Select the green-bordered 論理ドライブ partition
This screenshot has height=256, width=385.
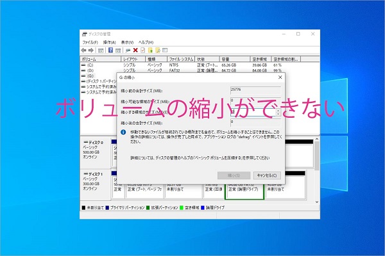click(x=243, y=186)
